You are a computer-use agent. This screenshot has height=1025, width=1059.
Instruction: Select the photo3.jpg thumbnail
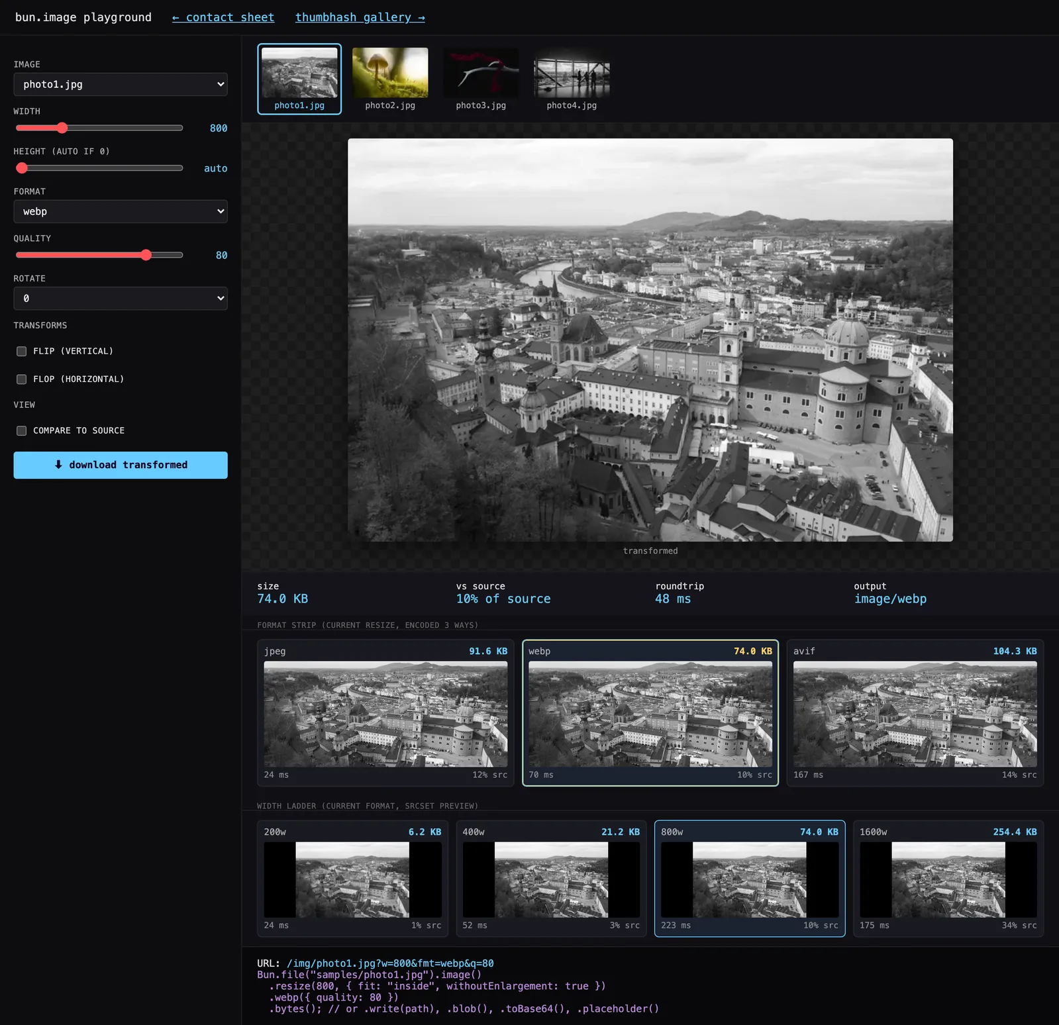481,79
